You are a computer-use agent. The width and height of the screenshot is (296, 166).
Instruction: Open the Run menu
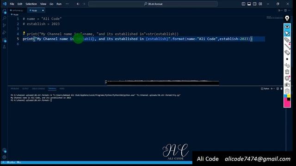point(59,4)
